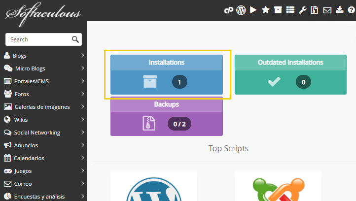Click the play demos icon
Screen dimensions: 356x201
point(253,10)
